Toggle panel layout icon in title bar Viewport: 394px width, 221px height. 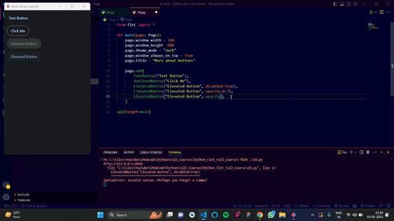pos(342,4)
